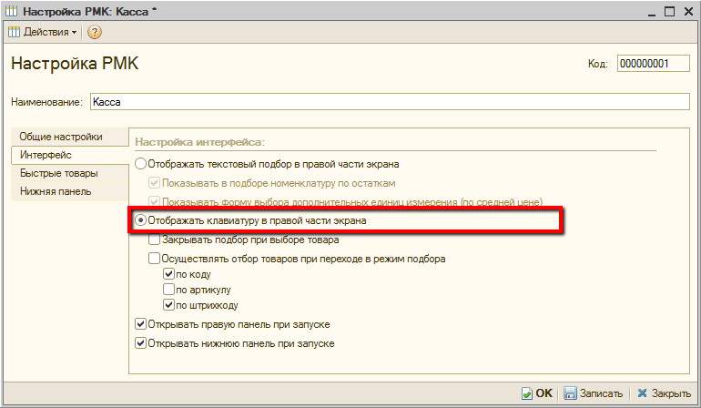Select radio Отображать клавиатуру в правой части экрана

(x=140, y=221)
